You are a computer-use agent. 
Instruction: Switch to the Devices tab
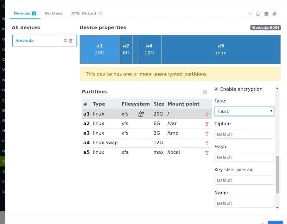[25, 13]
